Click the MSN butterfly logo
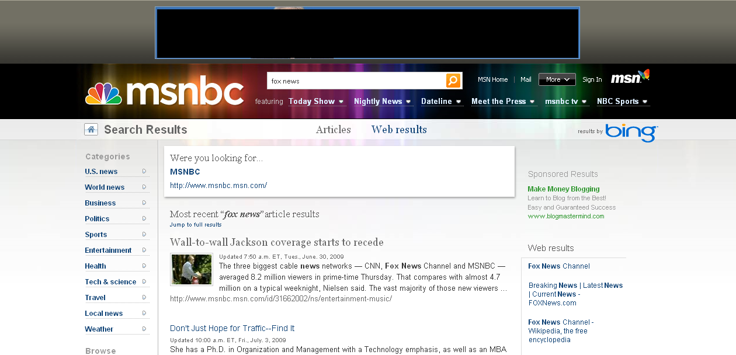 (630, 77)
